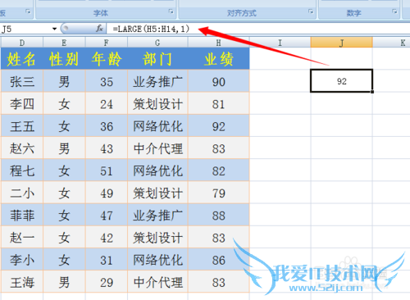Viewport: 410px width, 300px height.
Task: Click 张三's age cell 35
Action: pos(107,81)
